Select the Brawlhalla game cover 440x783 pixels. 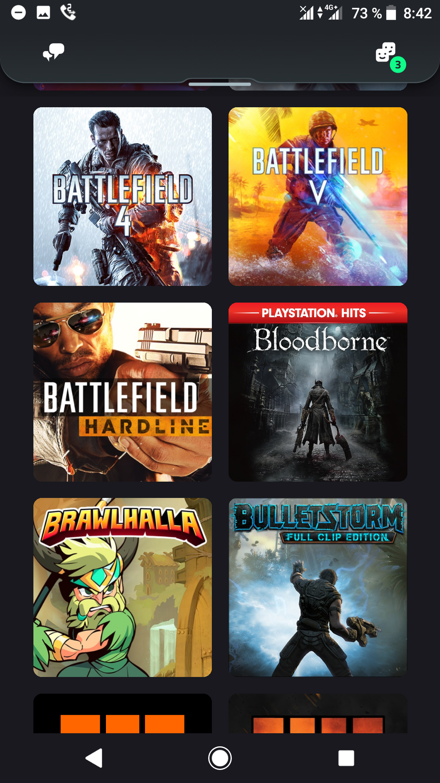(123, 587)
